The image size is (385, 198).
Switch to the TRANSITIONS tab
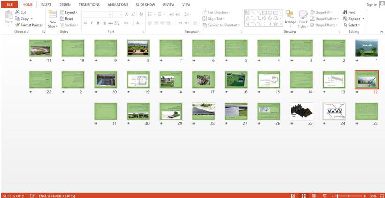click(89, 5)
